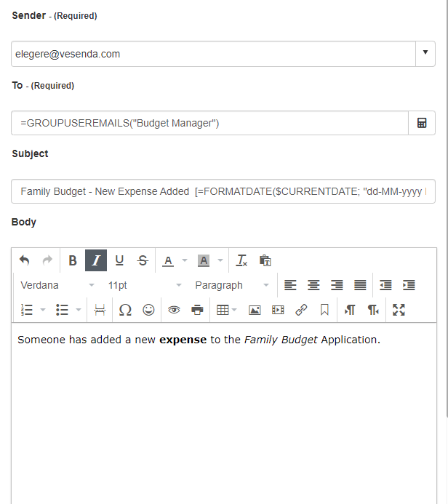The image size is (448, 504).
Task: Enter fullscreen editor mode
Action: [x=399, y=310]
